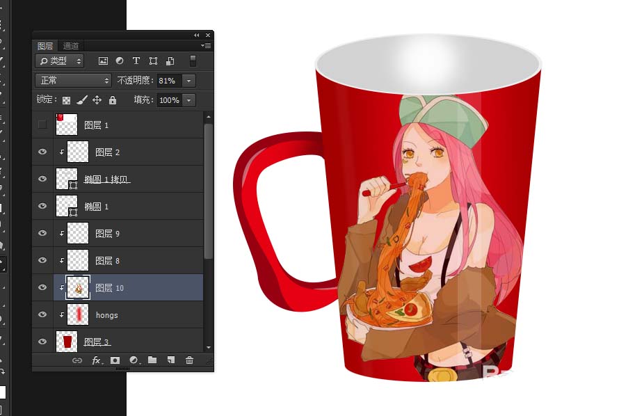The image size is (628, 416).
Task: Create a new layer
Action: pyautogui.click(x=171, y=360)
